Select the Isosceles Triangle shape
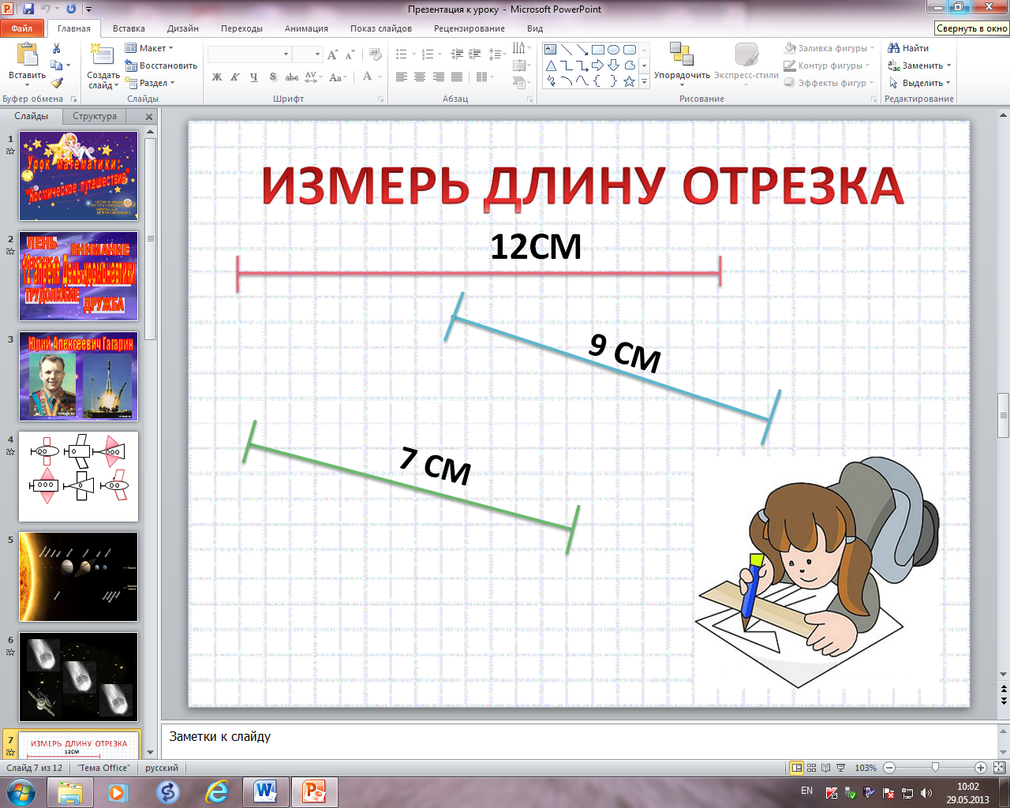 [x=551, y=65]
